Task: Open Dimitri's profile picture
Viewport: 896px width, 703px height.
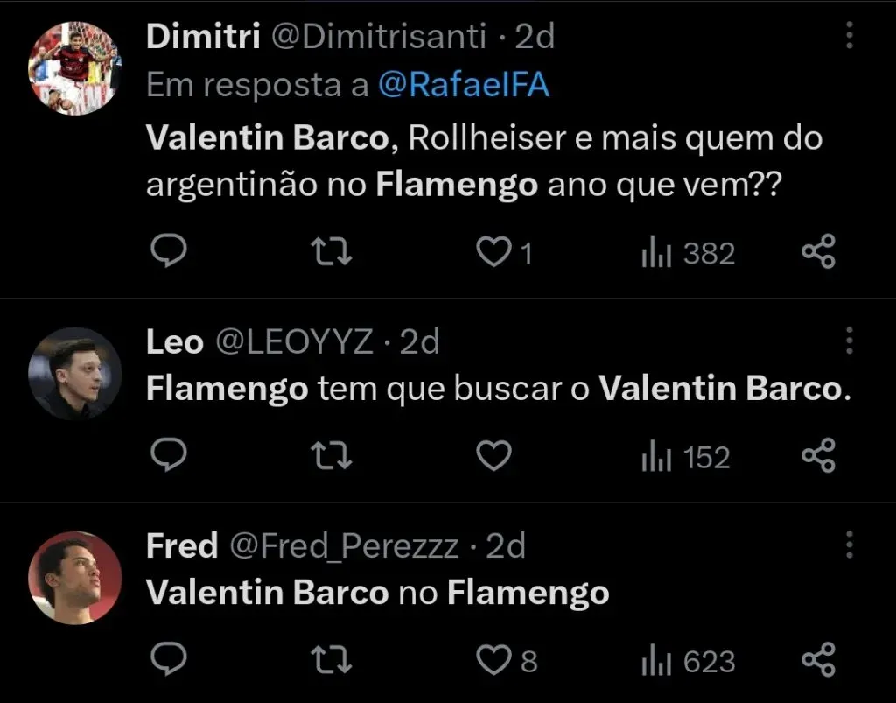Action: pyautogui.click(x=74, y=68)
